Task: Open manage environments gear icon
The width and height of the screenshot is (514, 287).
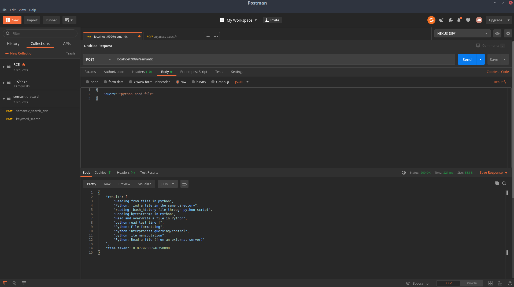Action: click(x=508, y=33)
